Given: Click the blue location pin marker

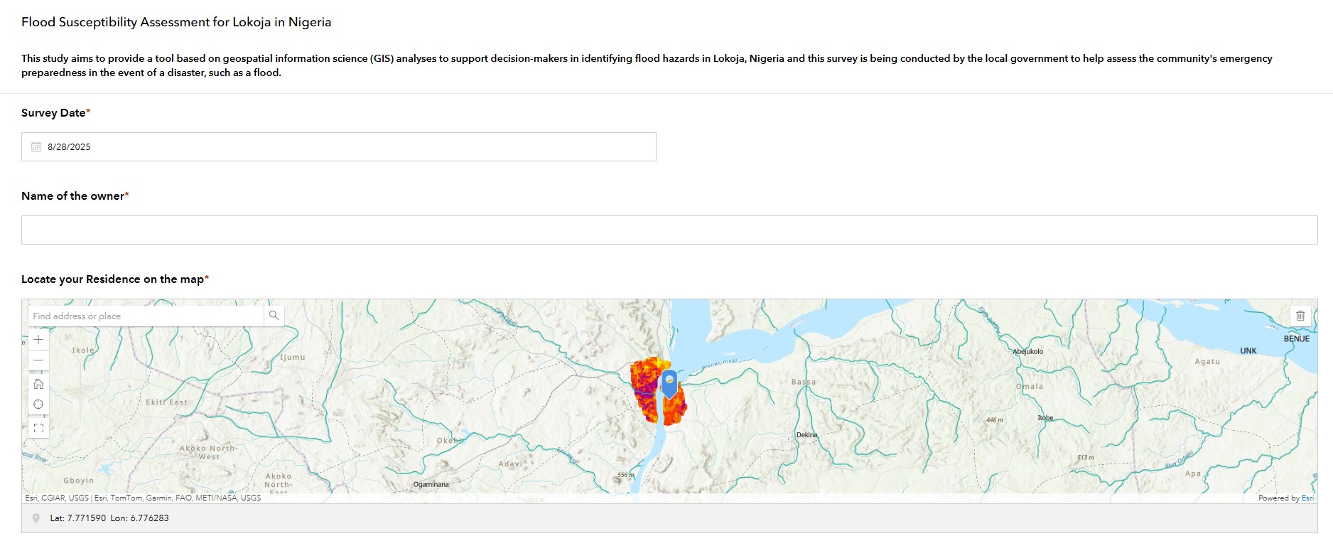Looking at the screenshot, I should (x=669, y=382).
